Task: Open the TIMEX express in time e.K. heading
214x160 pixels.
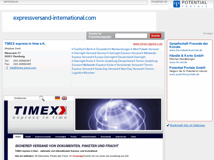Action: click(x=25, y=44)
